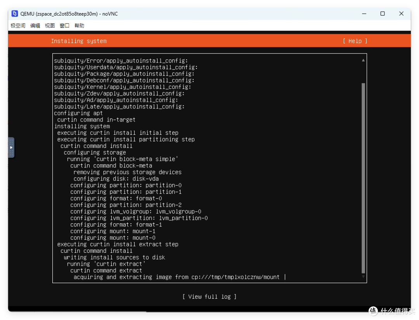Open the noVNC control sidebar via the side handle

(x=11, y=148)
